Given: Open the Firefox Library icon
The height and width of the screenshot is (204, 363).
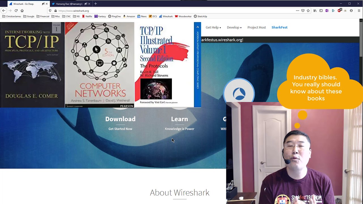Looking at the screenshot, I should [x=315, y=10].
